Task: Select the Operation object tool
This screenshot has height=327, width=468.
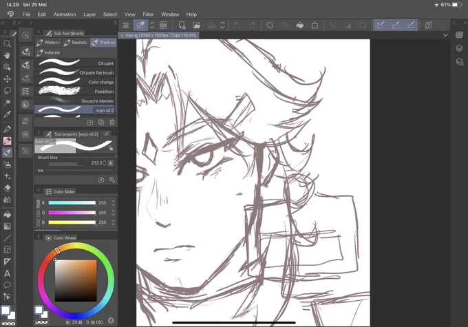Action: coord(7,67)
